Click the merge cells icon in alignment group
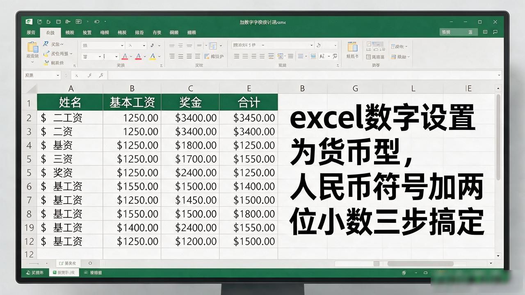The height and width of the screenshot is (295, 525). point(213,45)
